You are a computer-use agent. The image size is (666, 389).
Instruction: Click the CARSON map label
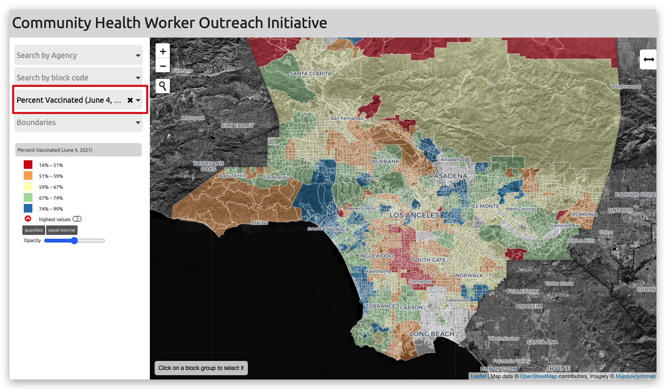tap(411, 308)
